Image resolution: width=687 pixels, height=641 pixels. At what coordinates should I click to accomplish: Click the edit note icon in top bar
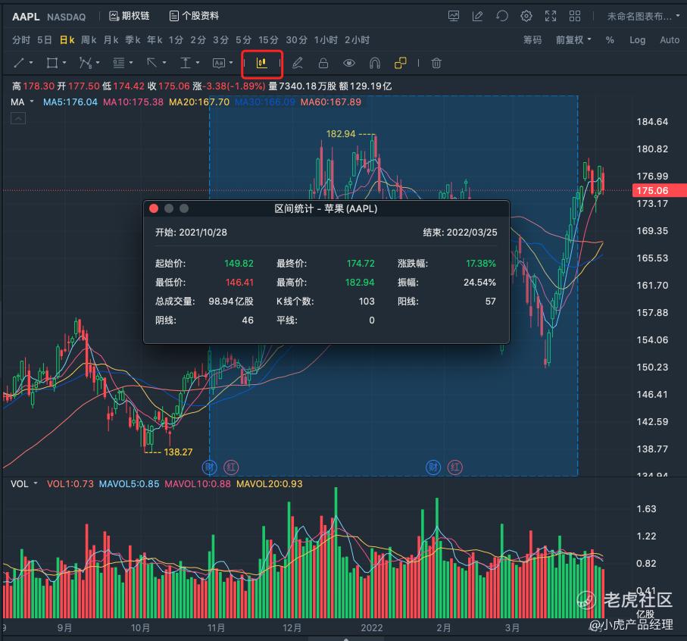point(478,16)
